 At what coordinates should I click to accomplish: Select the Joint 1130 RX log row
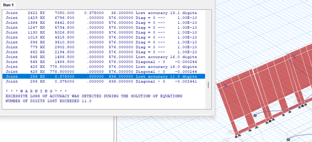coord(101,32)
